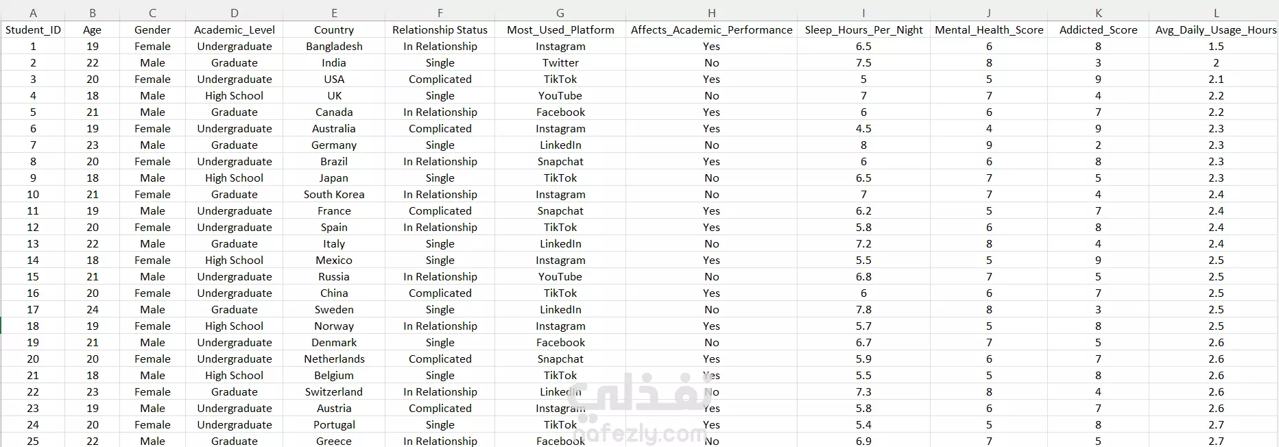Select the Russia country cell

334,276
